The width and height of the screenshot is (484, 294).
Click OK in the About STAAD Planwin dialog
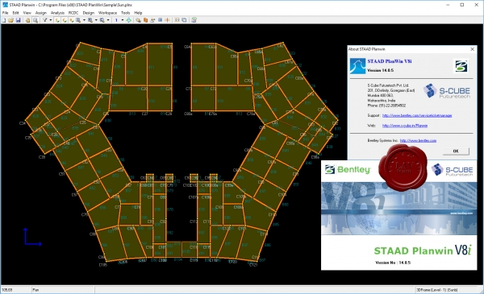[456, 151]
